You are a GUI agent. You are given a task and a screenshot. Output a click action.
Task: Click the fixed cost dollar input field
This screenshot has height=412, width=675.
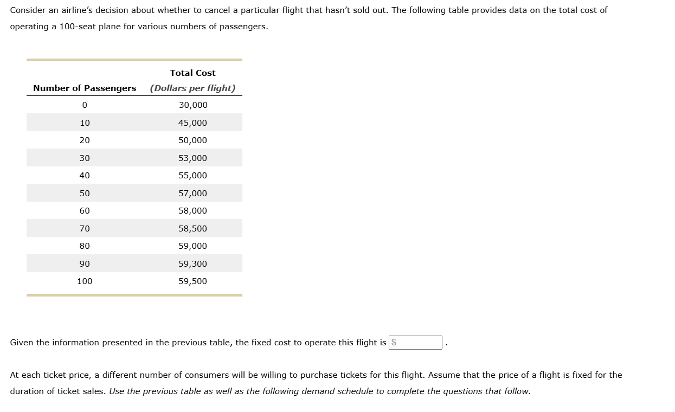pos(415,342)
